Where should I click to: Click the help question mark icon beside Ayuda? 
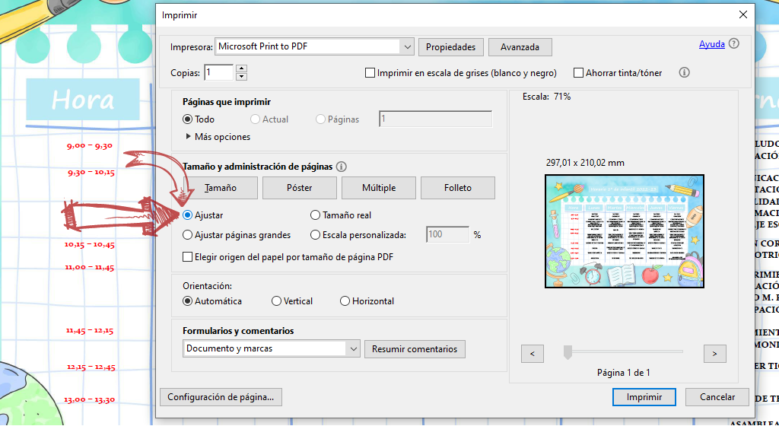tap(733, 44)
